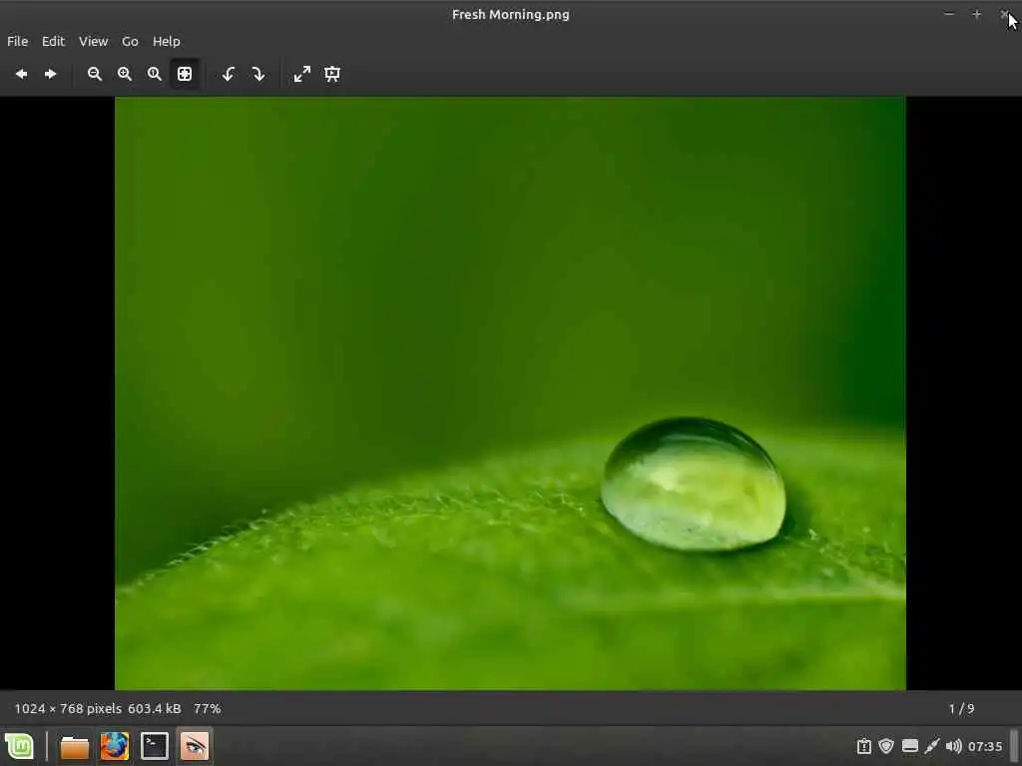Go to the previous image with back arrow

[21, 74]
